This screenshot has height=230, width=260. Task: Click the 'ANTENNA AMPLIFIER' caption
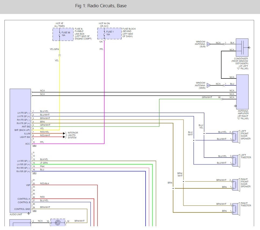(x=243, y=115)
